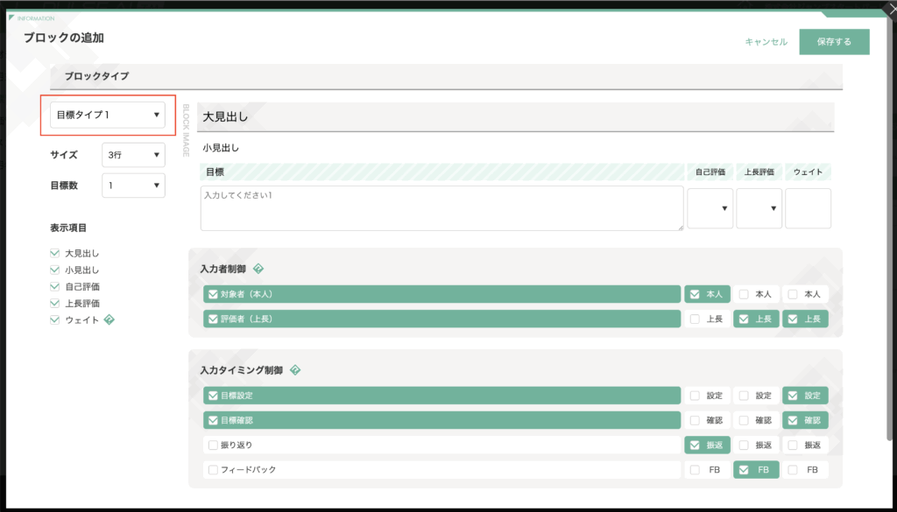This screenshot has height=512, width=897.
Task: Toggle the 目標設定 row checkbox
Action: (x=213, y=396)
